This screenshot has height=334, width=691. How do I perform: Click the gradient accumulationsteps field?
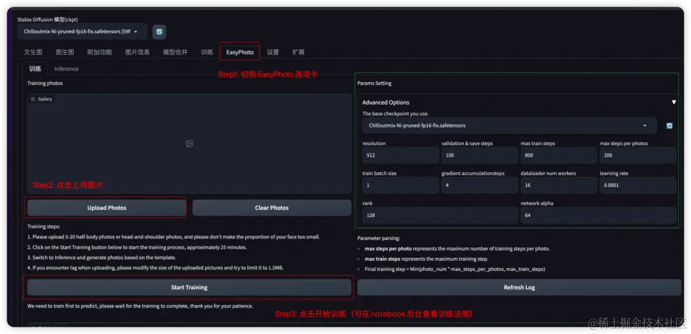(480, 185)
